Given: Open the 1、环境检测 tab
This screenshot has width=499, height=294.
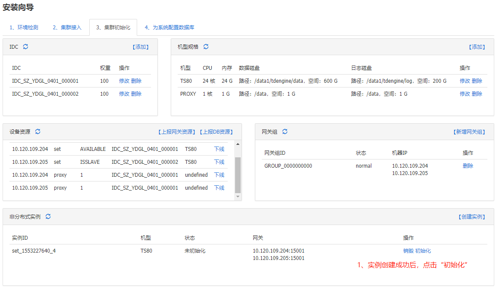Looking at the screenshot, I should (x=24, y=27).
